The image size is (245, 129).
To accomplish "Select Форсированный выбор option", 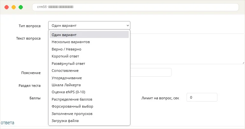I will pos(89,106).
